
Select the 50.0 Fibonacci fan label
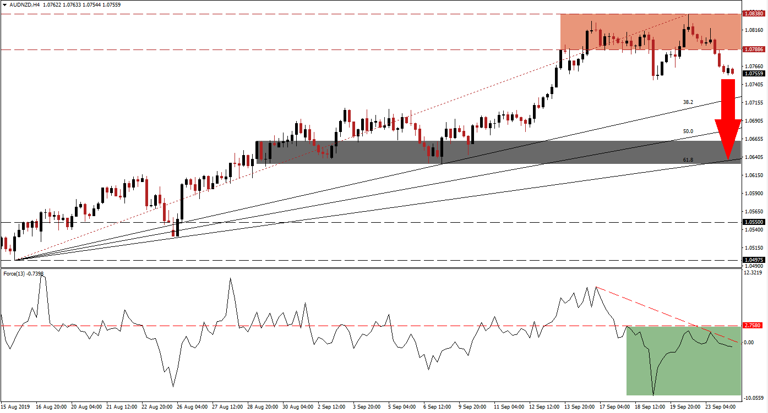tap(688, 131)
